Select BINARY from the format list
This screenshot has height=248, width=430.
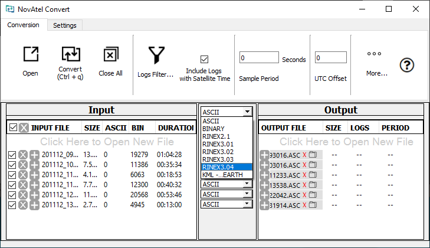227,129
